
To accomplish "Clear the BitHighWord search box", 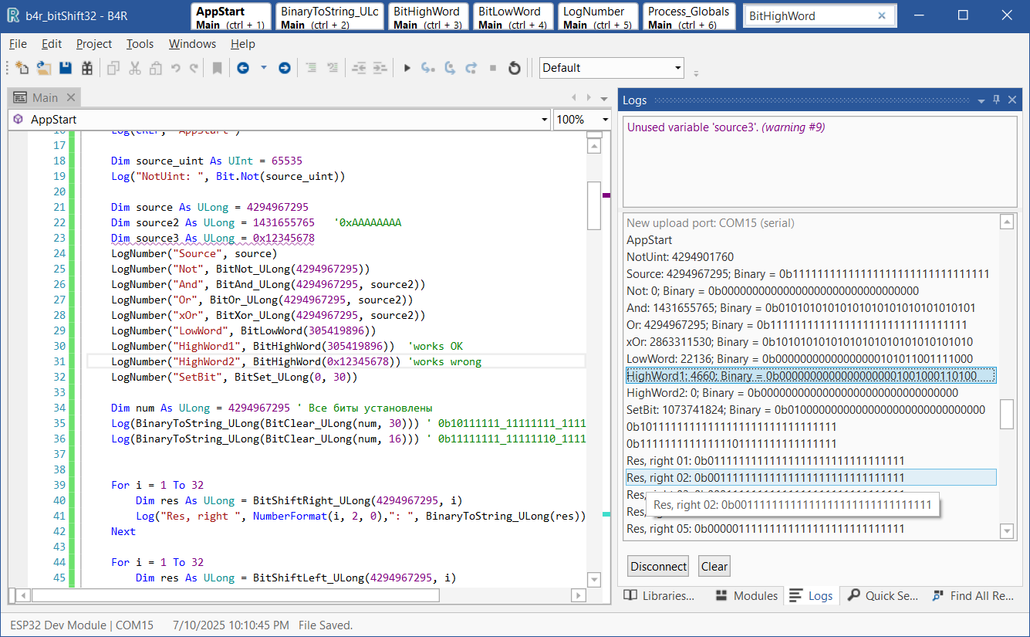I will pyautogui.click(x=883, y=16).
